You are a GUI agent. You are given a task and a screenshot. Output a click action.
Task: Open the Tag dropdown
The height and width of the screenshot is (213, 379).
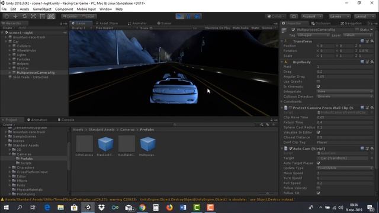tap(313, 35)
